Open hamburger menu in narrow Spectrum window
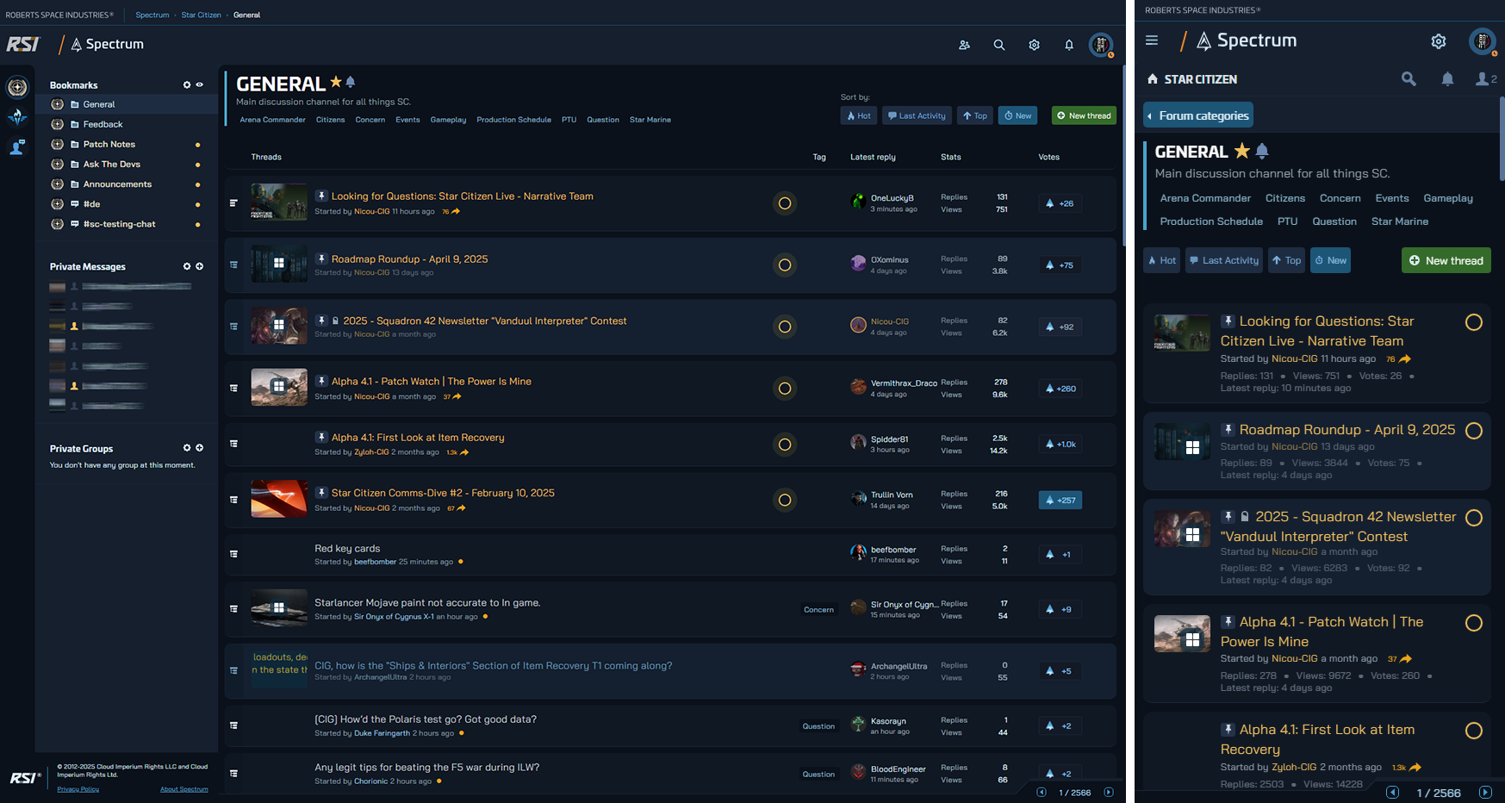Image resolution: width=1505 pixels, height=803 pixels. click(x=1152, y=40)
